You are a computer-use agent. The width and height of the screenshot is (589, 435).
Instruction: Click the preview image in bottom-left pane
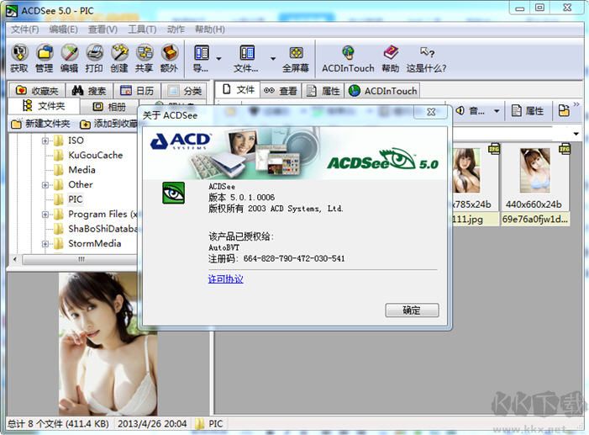click(108, 344)
